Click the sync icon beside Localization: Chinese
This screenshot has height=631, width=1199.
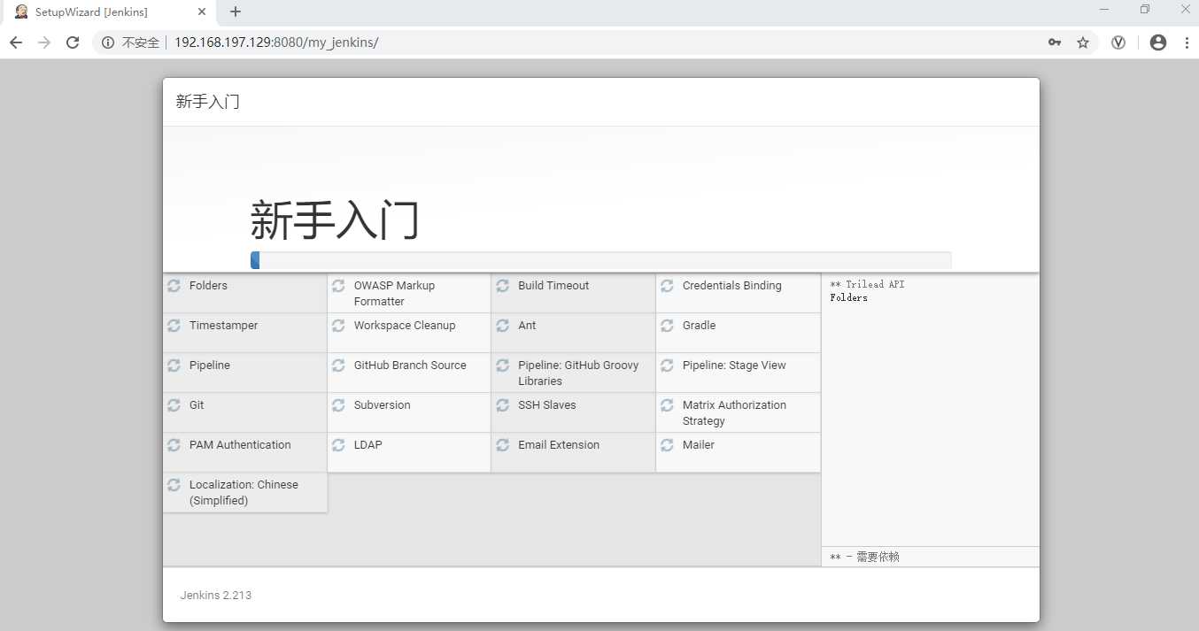click(x=174, y=485)
